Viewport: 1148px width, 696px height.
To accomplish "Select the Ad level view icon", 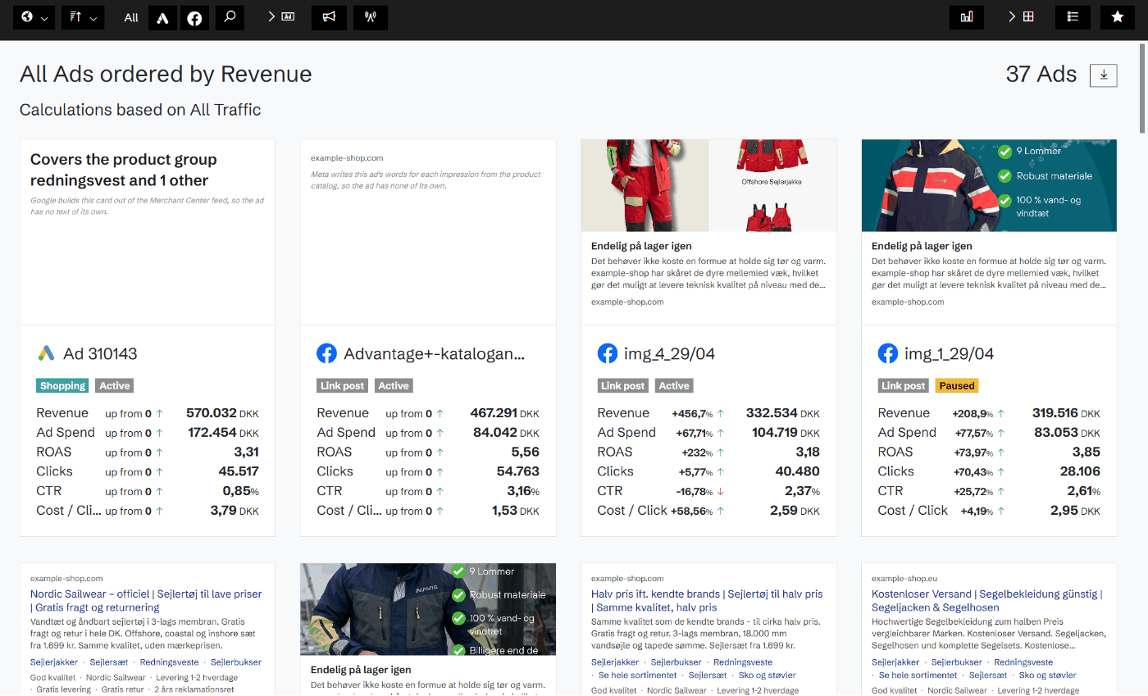I will (288, 16).
